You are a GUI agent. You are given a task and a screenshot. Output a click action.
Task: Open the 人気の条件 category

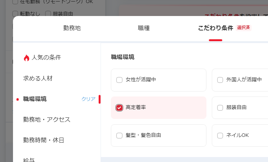pyautogui.click(x=47, y=58)
